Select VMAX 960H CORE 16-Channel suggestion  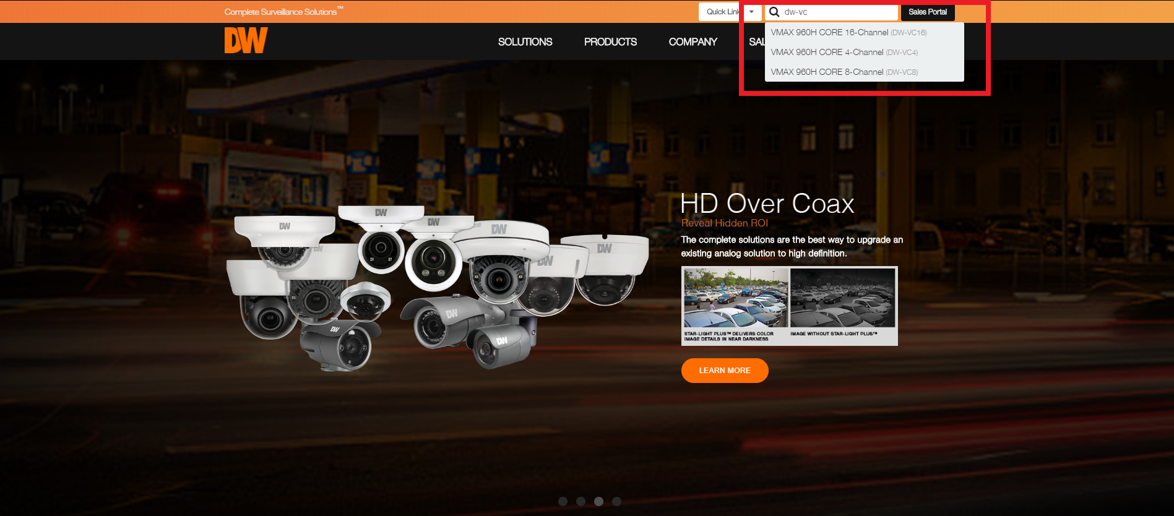click(864, 32)
